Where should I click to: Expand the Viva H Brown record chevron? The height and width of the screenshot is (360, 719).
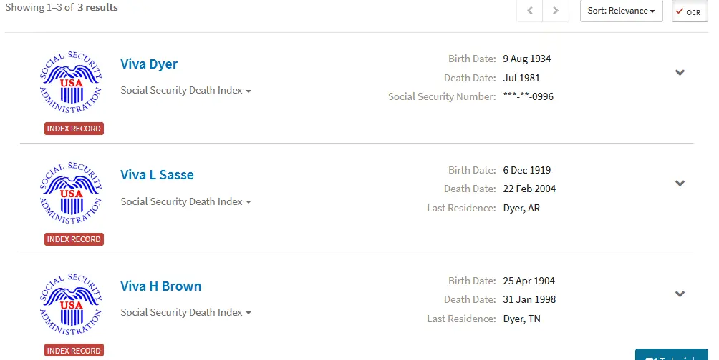680,294
